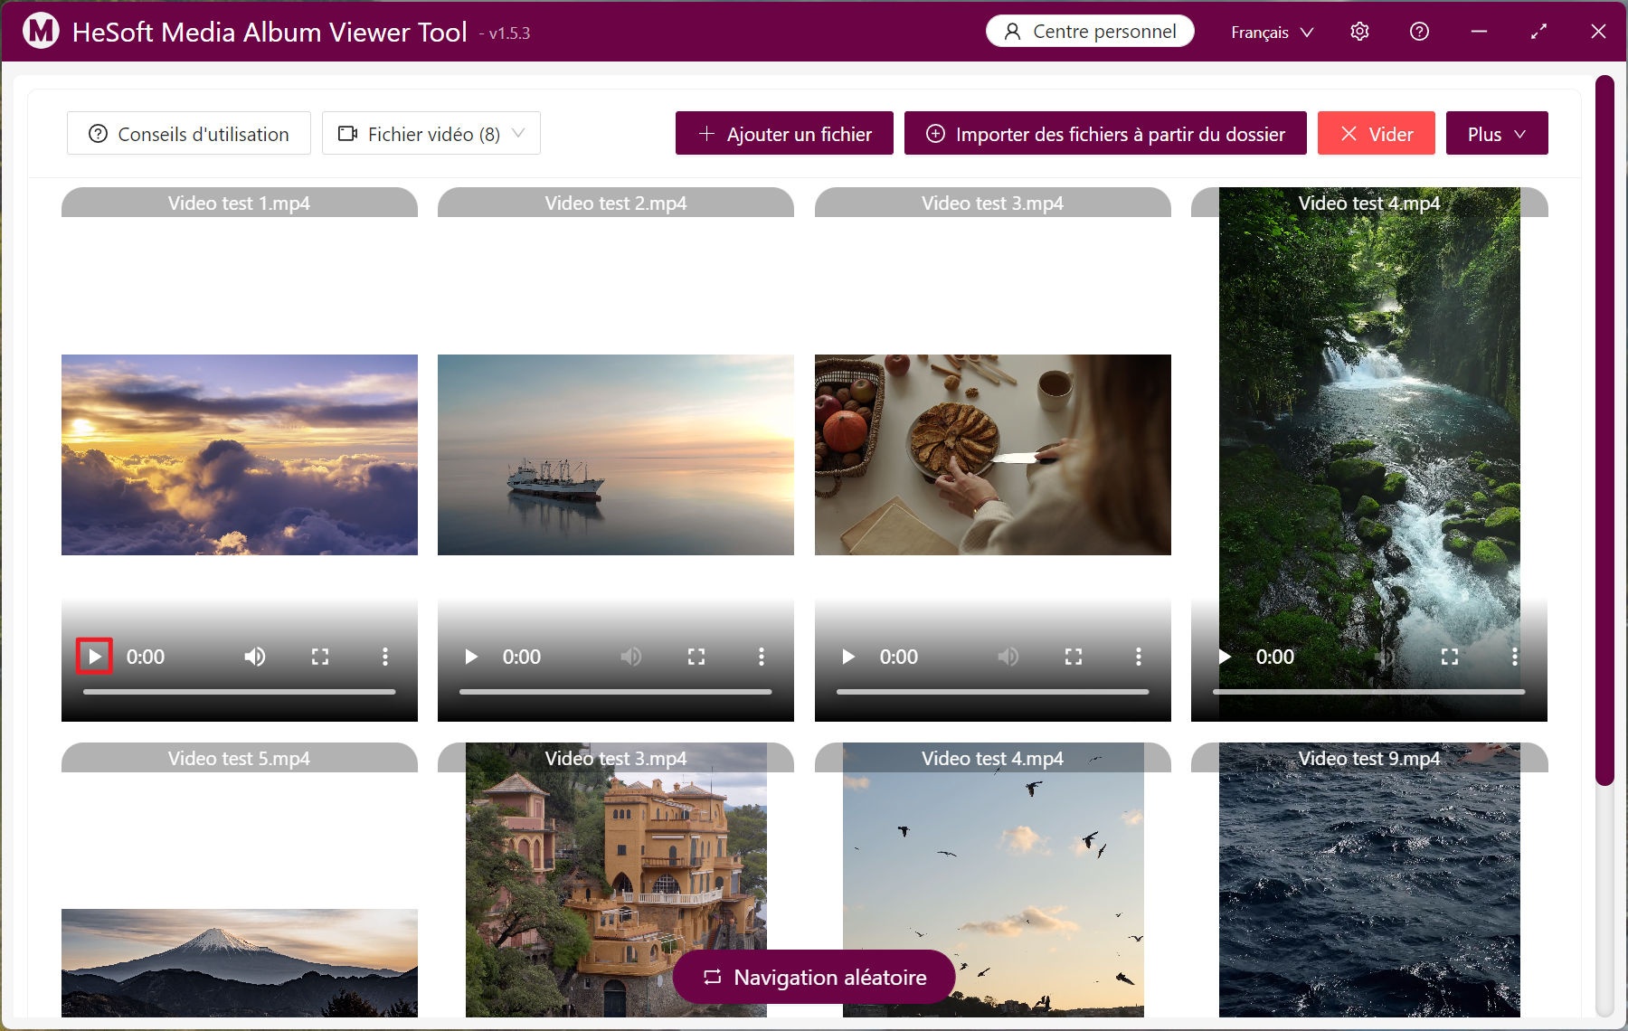
Task: Seek on Video test 2.mp4 progress bar
Action: (x=616, y=692)
